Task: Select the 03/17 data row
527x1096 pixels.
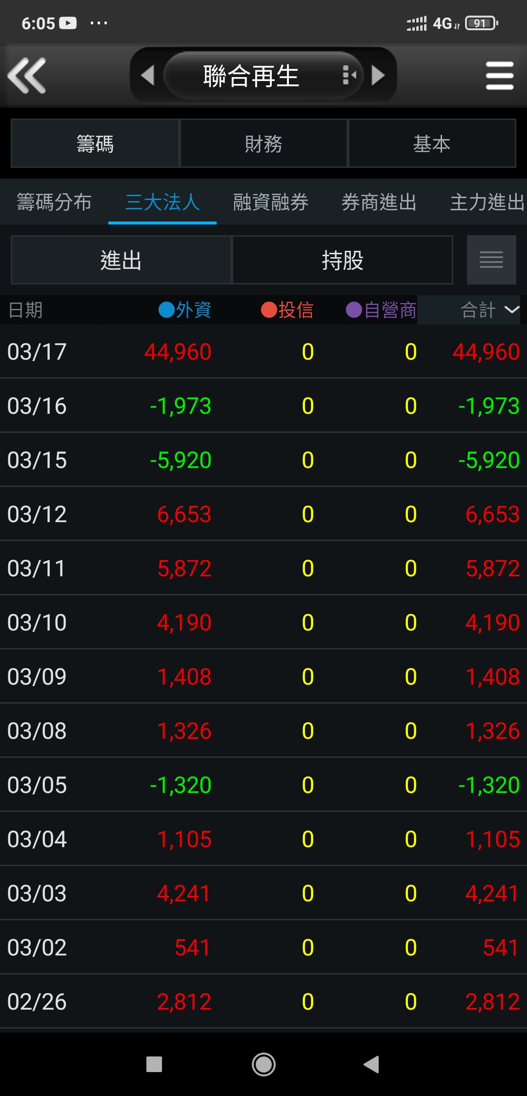Action: 263,352
